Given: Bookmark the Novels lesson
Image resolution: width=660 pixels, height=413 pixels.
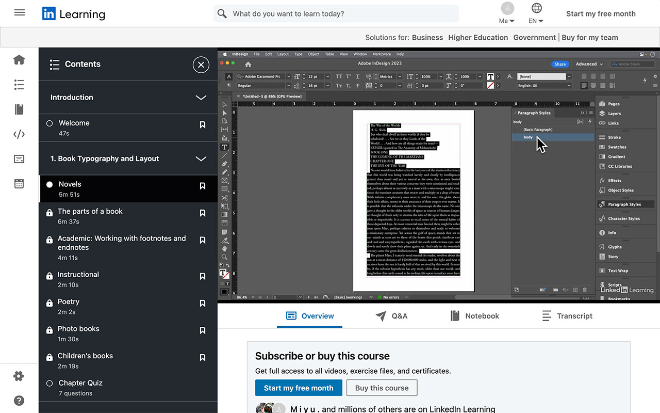Looking at the screenshot, I should (x=203, y=186).
